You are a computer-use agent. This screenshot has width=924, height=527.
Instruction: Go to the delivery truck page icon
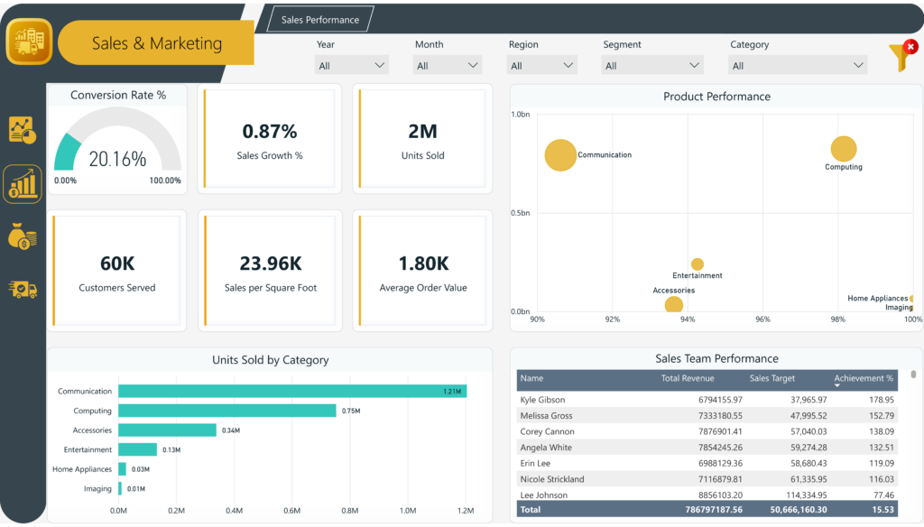point(23,290)
